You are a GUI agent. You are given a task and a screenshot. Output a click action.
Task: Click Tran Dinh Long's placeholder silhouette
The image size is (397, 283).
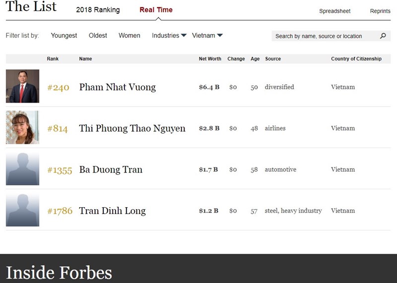click(x=22, y=210)
